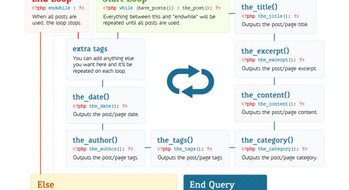Screen dimensions: 349x190
Task: Select the the_author() heading
Action: 95,140
